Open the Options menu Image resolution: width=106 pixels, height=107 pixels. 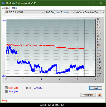(x=6, y=8)
